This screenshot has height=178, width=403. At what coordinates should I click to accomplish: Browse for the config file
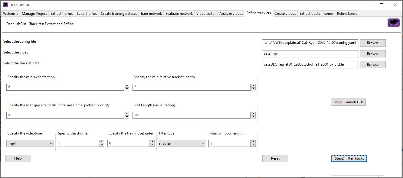[372, 43]
